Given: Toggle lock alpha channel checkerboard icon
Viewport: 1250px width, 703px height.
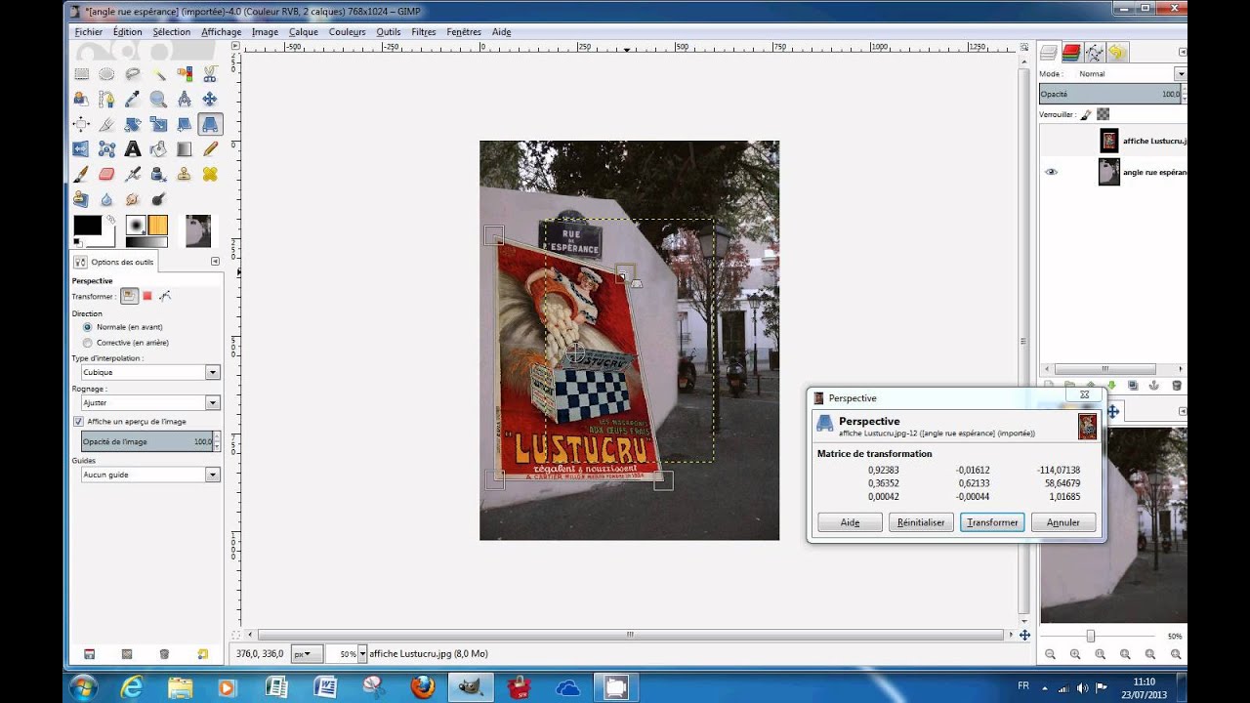Looking at the screenshot, I should point(1103,114).
